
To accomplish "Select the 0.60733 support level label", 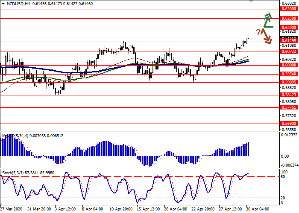I will pyautogui.click(x=289, y=52).
